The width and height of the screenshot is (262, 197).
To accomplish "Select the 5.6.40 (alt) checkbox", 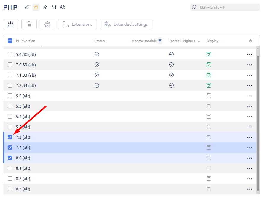I will click(x=10, y=54).
